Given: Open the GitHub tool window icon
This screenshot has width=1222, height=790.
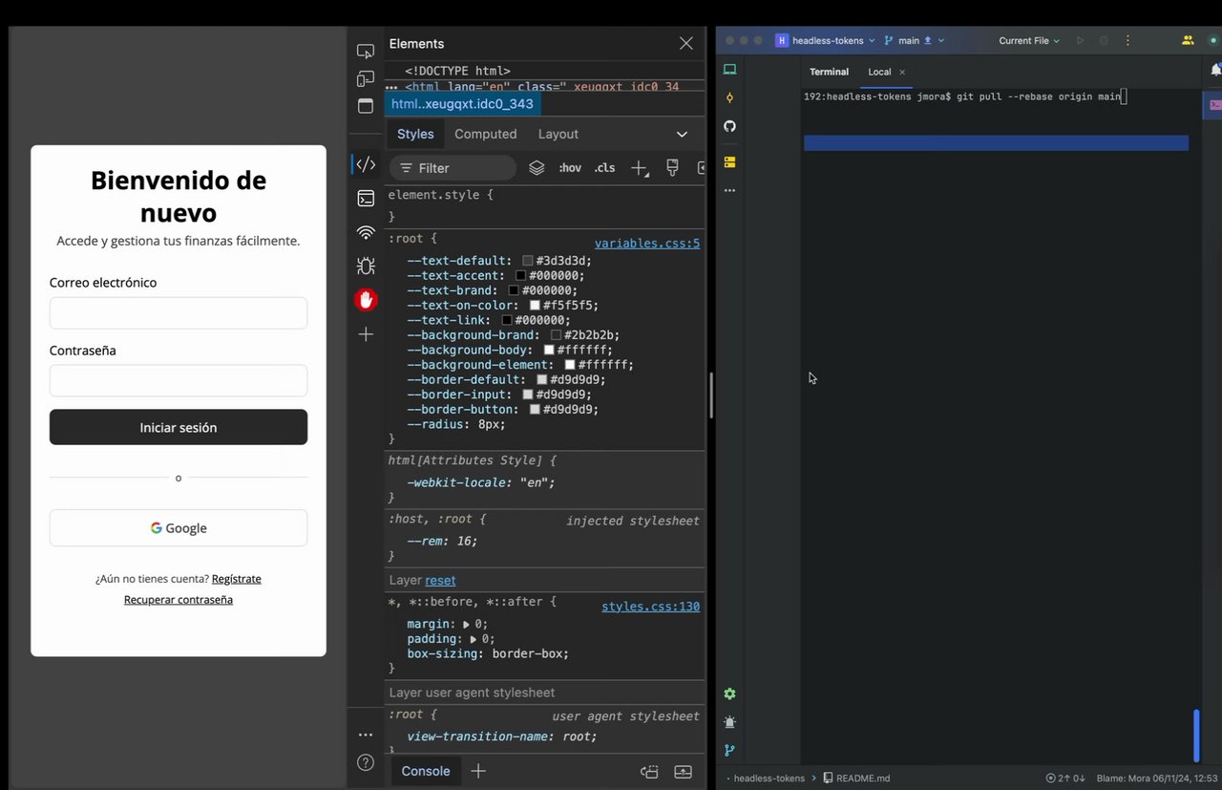Looking at the screenshot, I should click(x=729, y=126).
